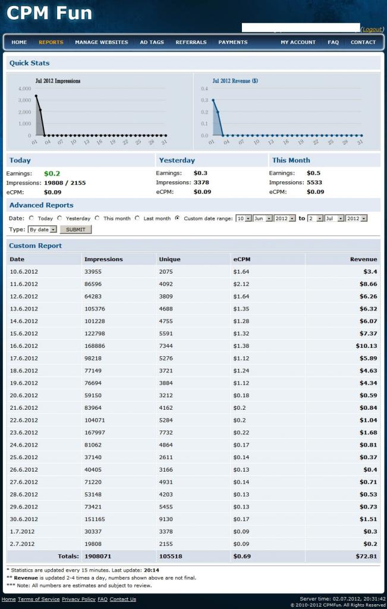The image size is (387, 609).
Task: Open the end year dropdown
Action: [357, 218]
